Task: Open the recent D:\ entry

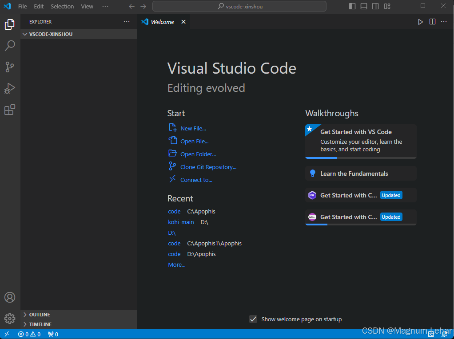Action: tap(172, 233)
